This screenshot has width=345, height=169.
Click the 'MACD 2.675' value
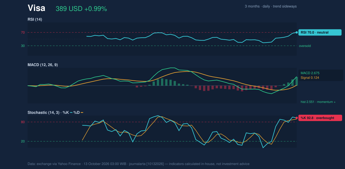click(310, 73)
